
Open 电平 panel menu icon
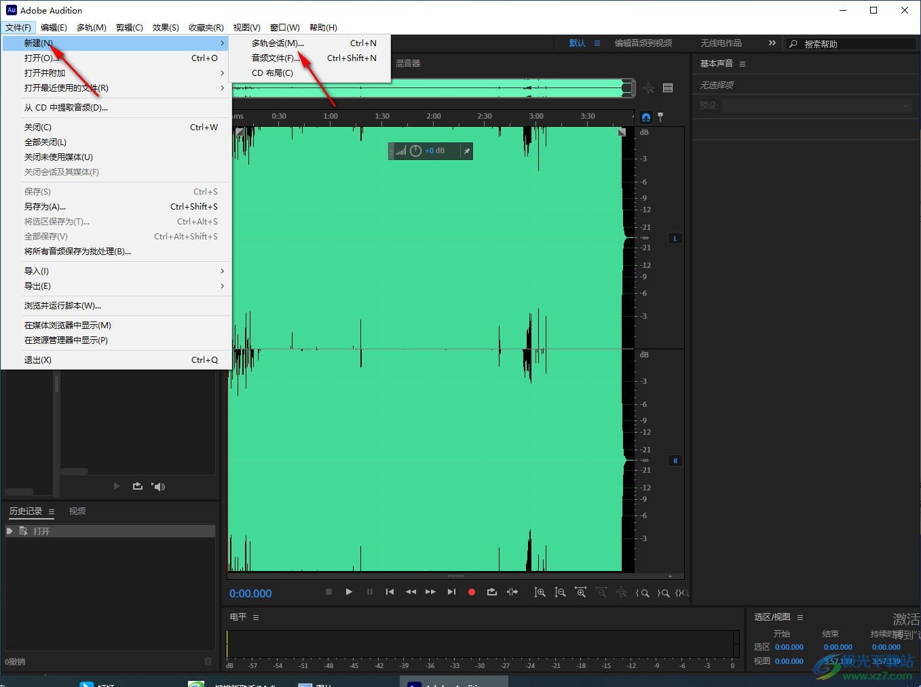click(256, 617)
